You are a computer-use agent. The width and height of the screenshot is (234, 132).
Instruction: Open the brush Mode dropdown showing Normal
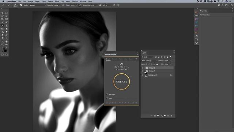click(37, 5)
